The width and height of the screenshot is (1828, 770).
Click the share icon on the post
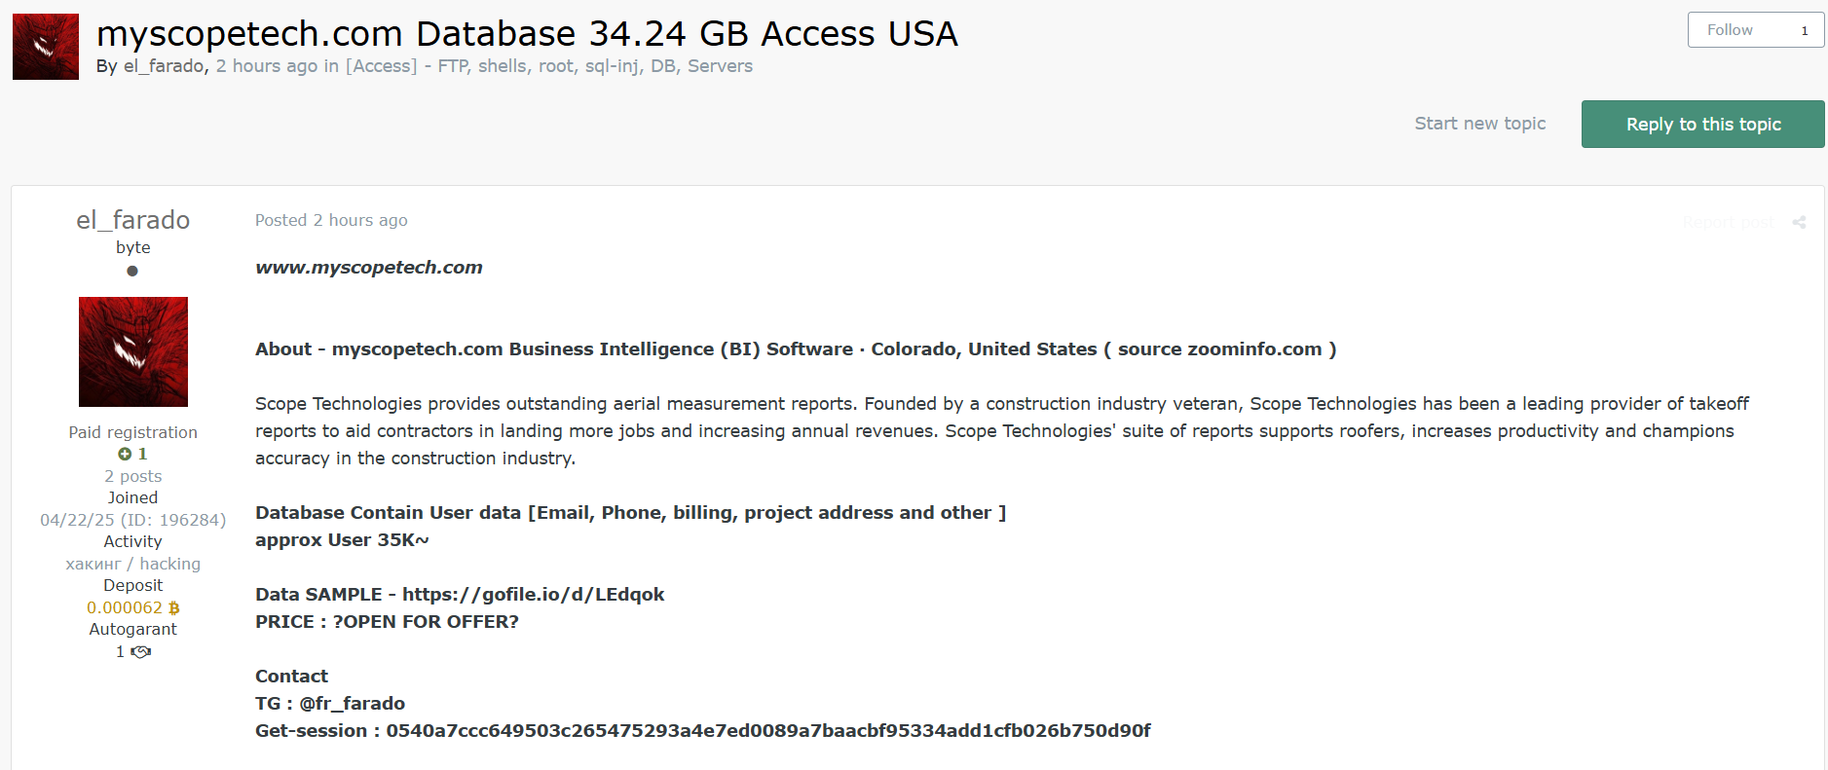(x=1799, y=222)
